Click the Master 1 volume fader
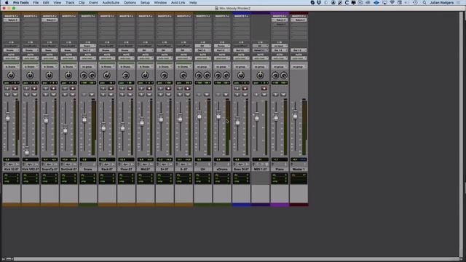466x262 pixels. pyautogui.click(x=295, y=114)
